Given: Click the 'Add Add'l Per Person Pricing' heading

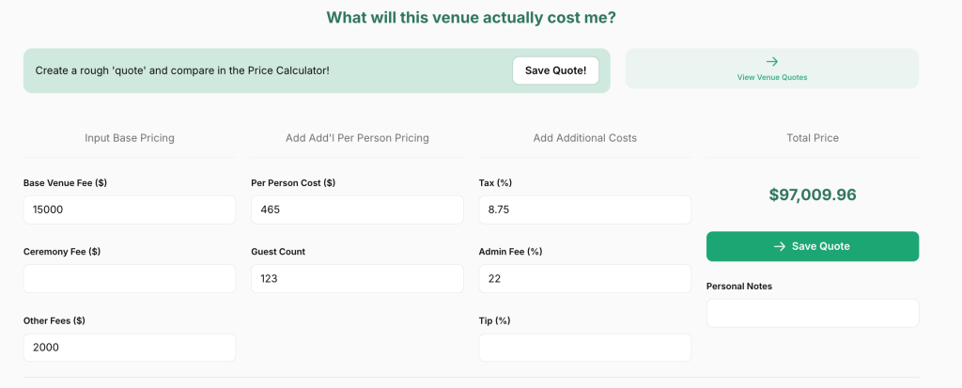Looking at the screenshot, I should tap(357, 138).
